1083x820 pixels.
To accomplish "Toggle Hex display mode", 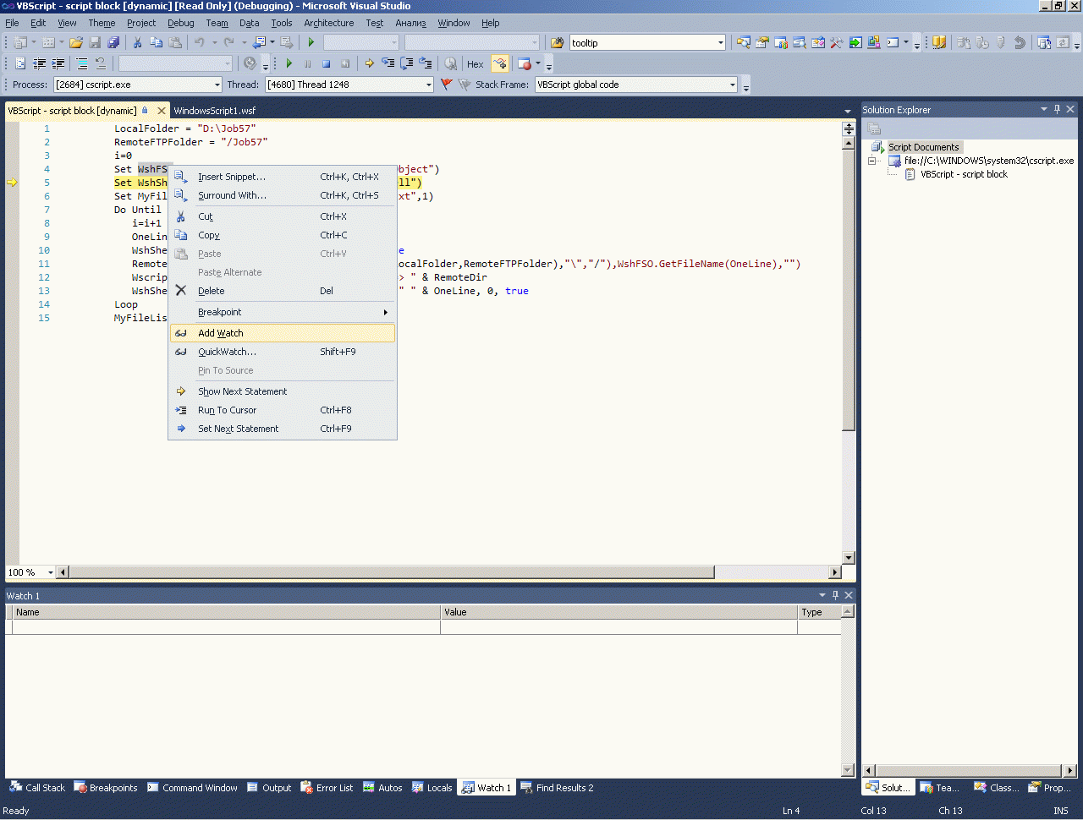I will click(x=475, y=64).
